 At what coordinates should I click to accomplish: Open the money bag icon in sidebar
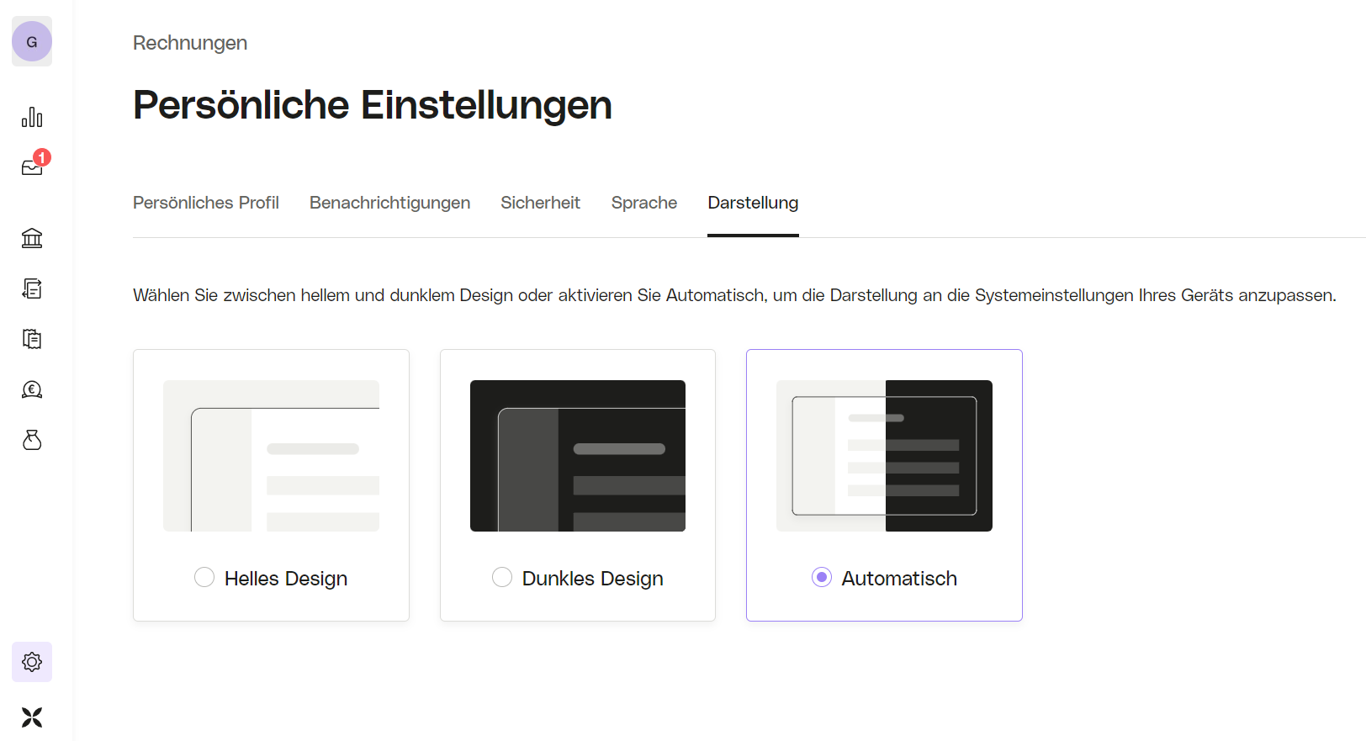tap(32, 440)
